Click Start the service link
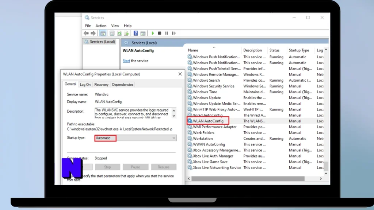 point(126,61)
